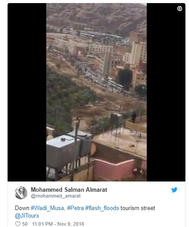Visit the @JITours mention
Image resolution: width=189 pixels, height=227 pixels.
[x=27, y=216]
